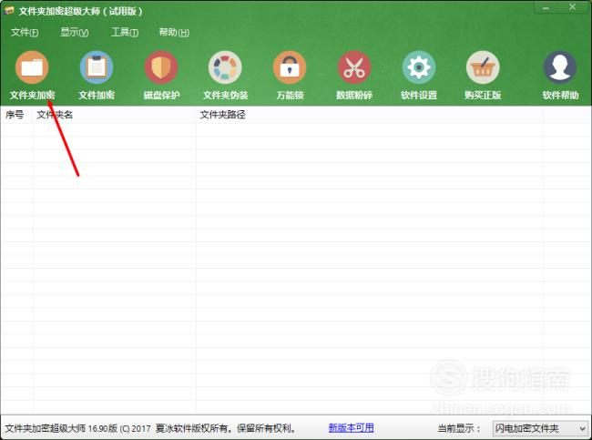
Task: Click the version copyright status text
Action: (151, 429)
